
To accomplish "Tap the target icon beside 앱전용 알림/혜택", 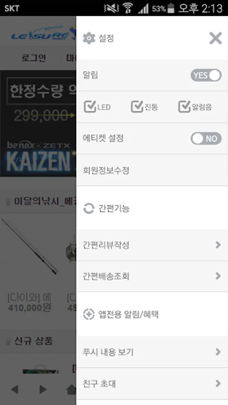I will coord(89,315).
